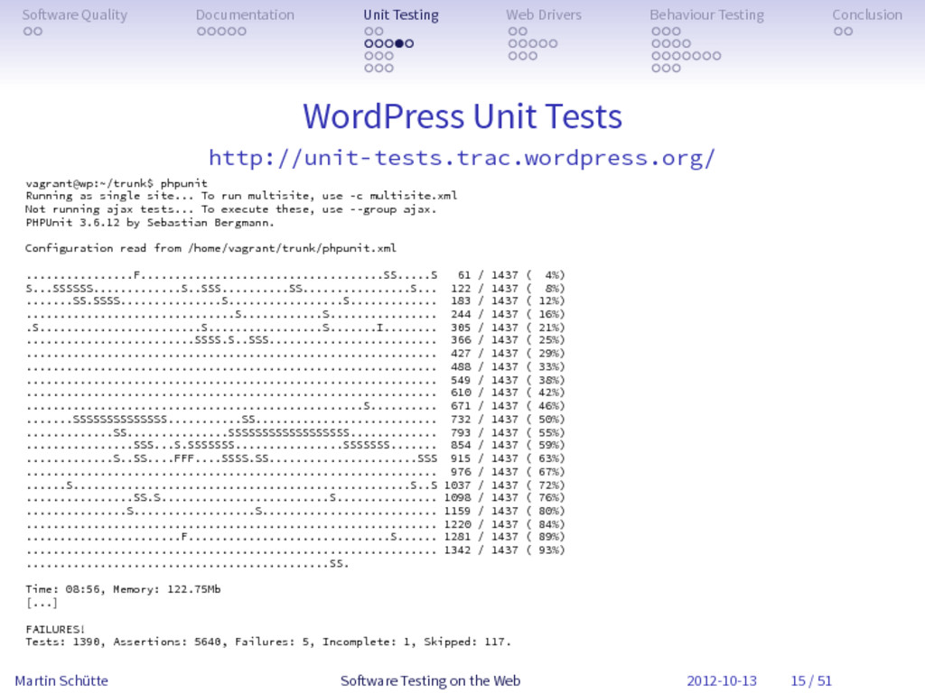Click progress count '305 / 1437 ( 21%)'

tap(508, 328)
